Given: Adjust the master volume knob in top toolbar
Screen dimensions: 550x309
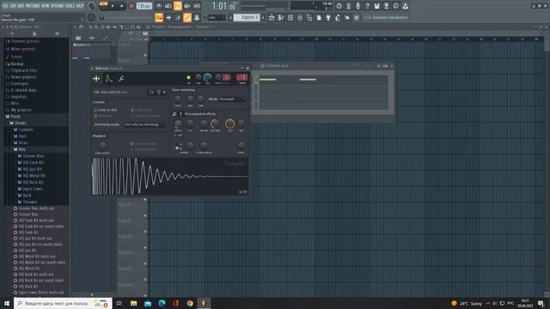Looking at the screenshot, I should (92, 6).
